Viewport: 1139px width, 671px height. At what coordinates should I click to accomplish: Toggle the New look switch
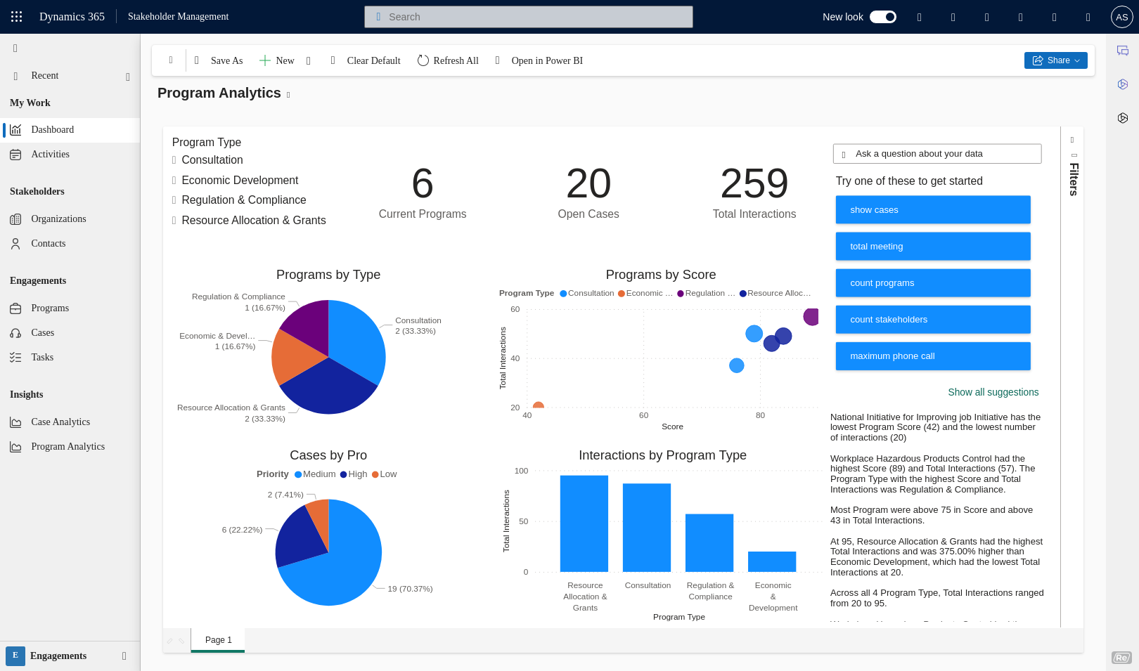pos(882,17)
